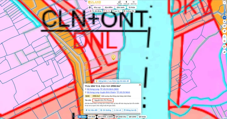
Task: Open the colorful map layer style icon
Action: click(x=224, y=46)
